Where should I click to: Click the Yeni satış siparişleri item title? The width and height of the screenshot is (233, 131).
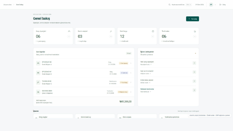(147, 62)
